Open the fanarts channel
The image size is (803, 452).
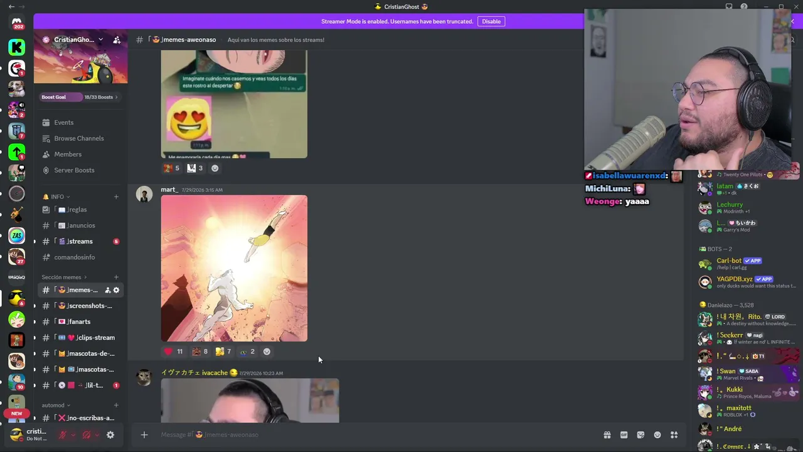pos(80,321)
